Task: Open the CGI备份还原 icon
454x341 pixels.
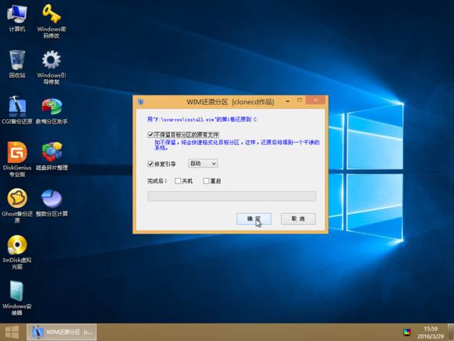Action: (17, 111)
